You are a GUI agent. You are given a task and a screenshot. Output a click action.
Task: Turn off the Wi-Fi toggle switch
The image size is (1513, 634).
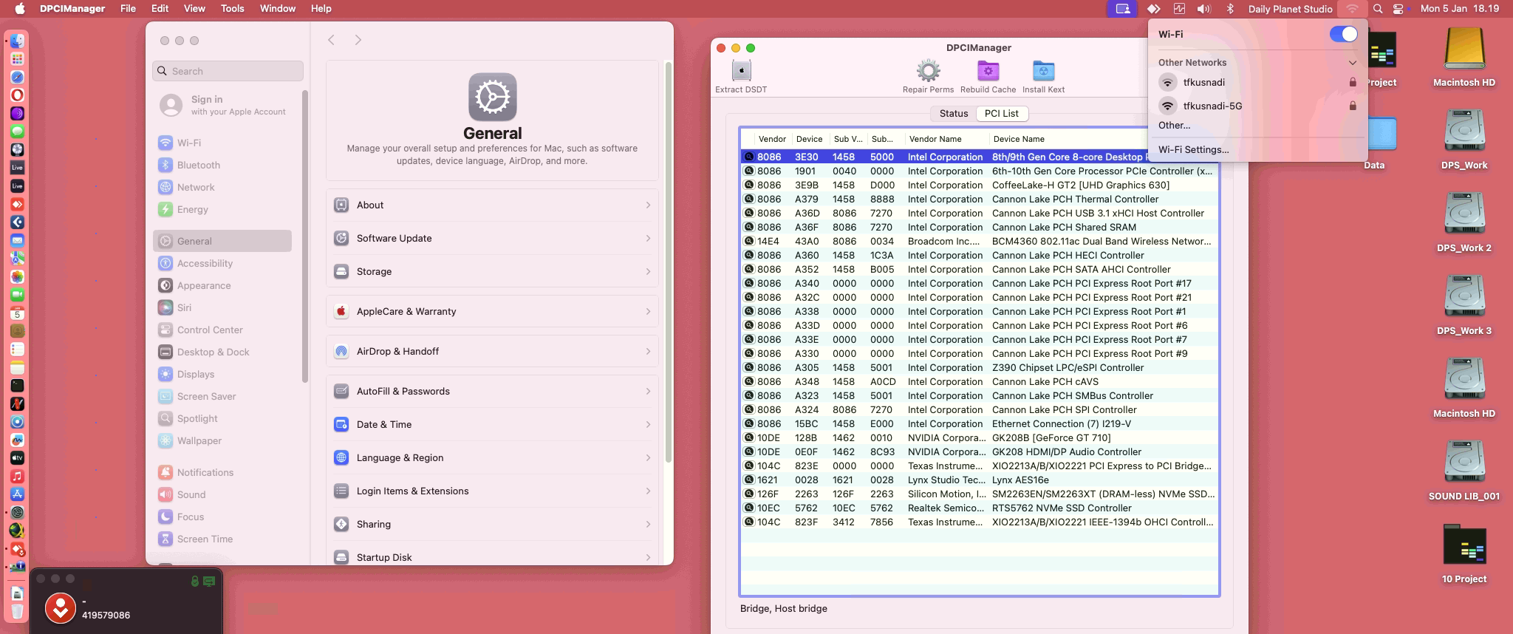(x=1343, y=34)
